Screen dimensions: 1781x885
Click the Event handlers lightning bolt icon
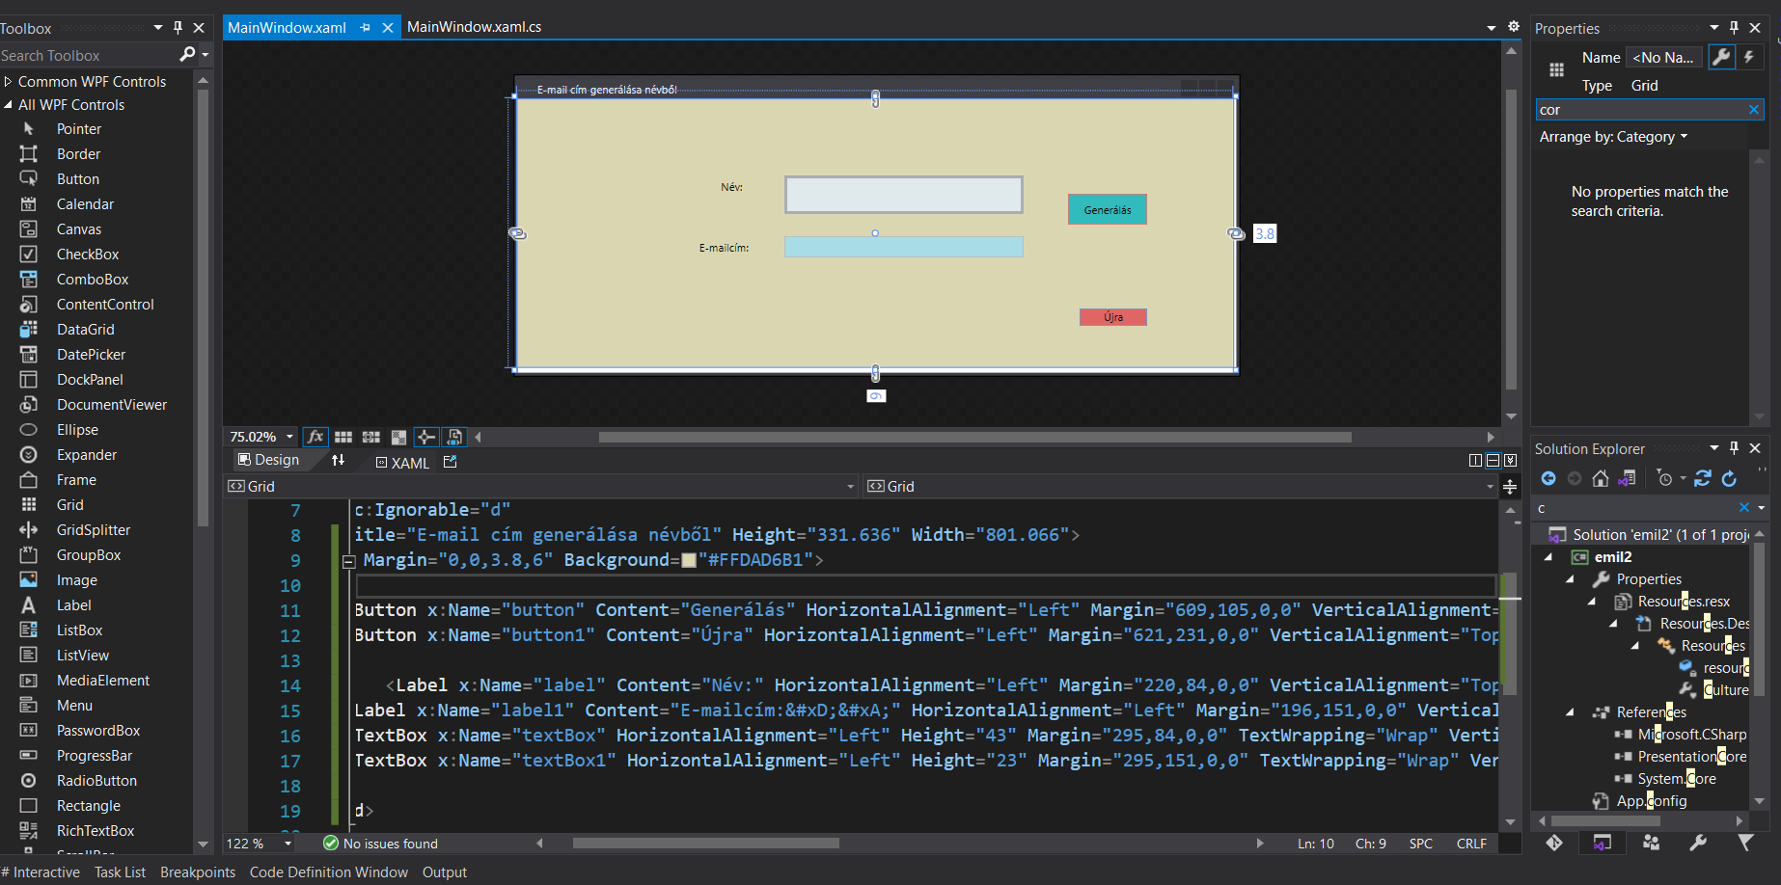click(x=1749, y=57)
